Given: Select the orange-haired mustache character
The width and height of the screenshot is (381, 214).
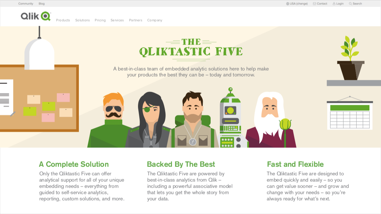Looking at the screenshot, I should (111, 120).
